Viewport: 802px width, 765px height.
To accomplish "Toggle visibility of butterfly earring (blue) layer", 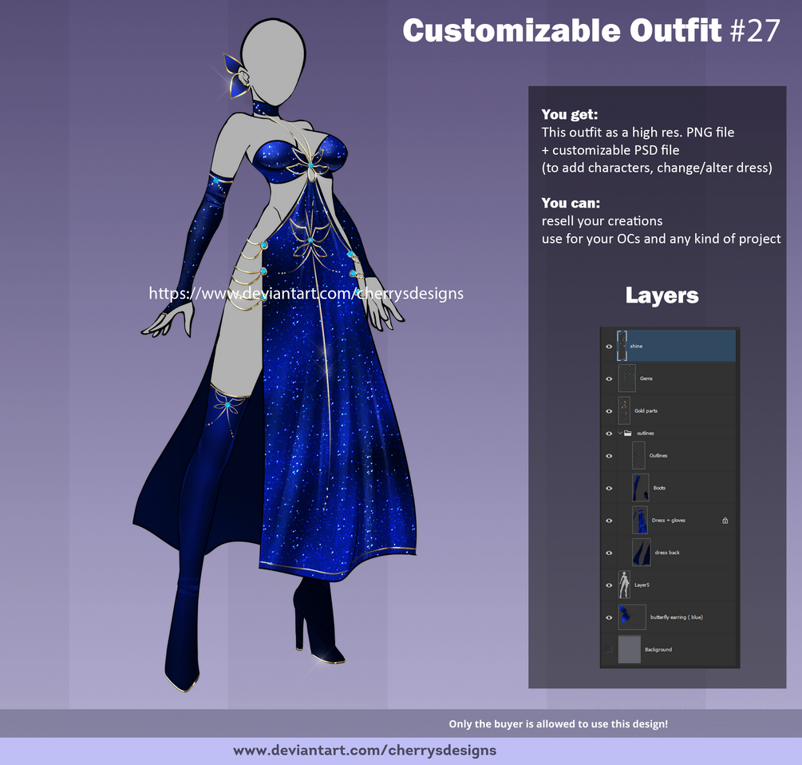I will pyautogui.click(x=609, y=617).
